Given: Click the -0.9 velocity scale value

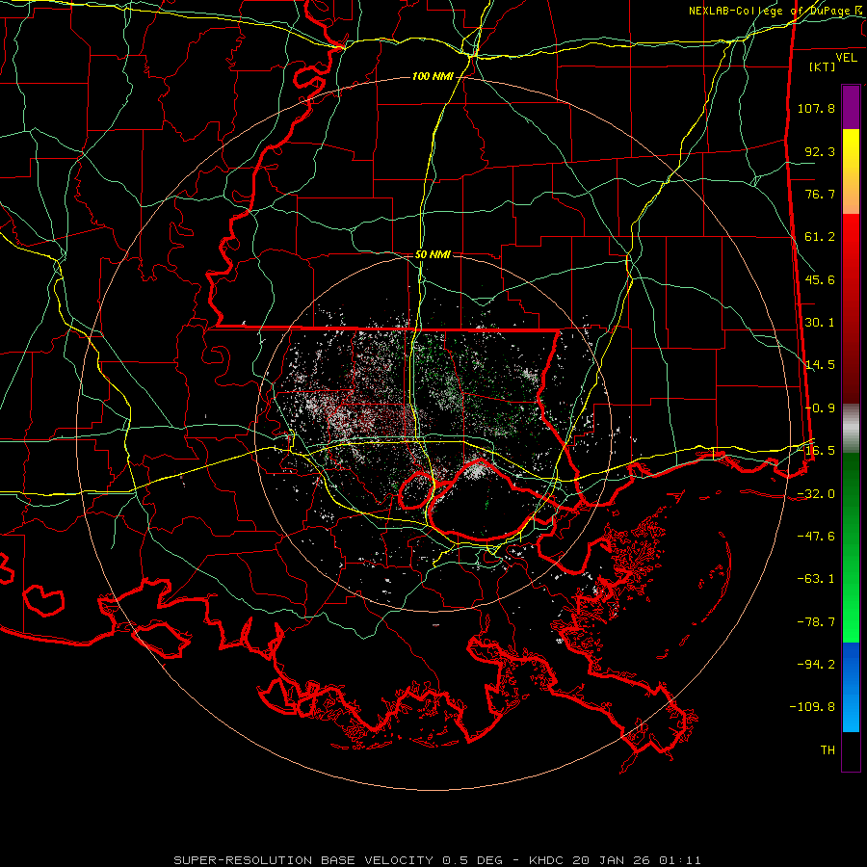Looking at the screenshot, I should pos(820,408).
